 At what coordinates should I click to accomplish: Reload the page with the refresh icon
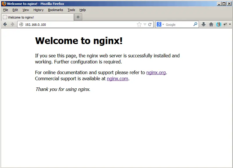coord(150,24)
